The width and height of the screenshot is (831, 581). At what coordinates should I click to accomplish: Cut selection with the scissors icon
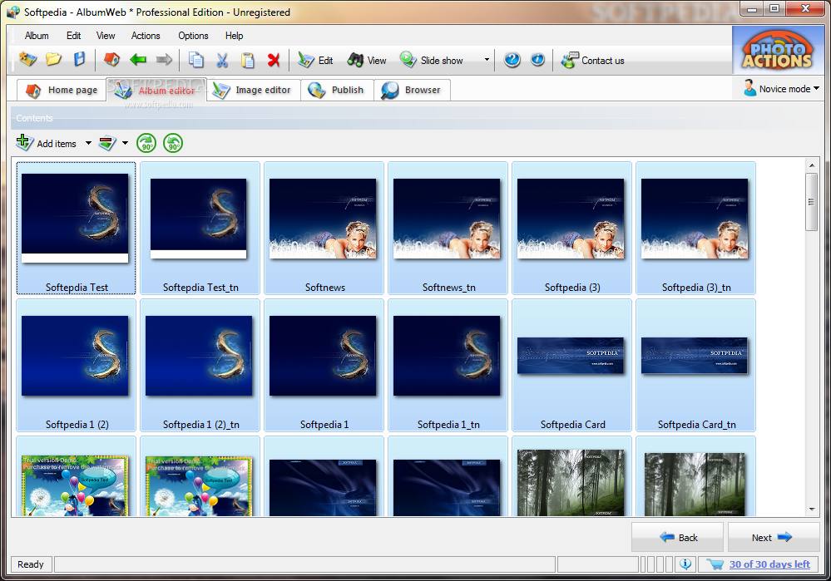click(x=222, y=60)
